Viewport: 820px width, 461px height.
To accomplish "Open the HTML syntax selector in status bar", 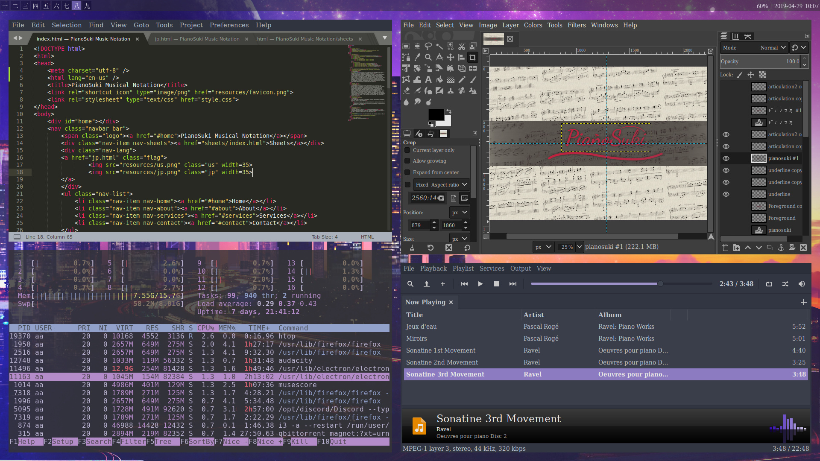I will [367, 237].
